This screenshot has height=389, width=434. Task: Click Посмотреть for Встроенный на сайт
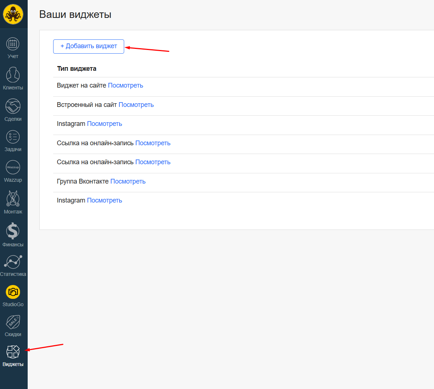136,105
